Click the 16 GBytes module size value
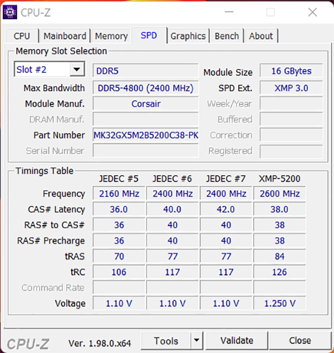The width and height of the screenshot is (334, 353). [x=291, y=71]
